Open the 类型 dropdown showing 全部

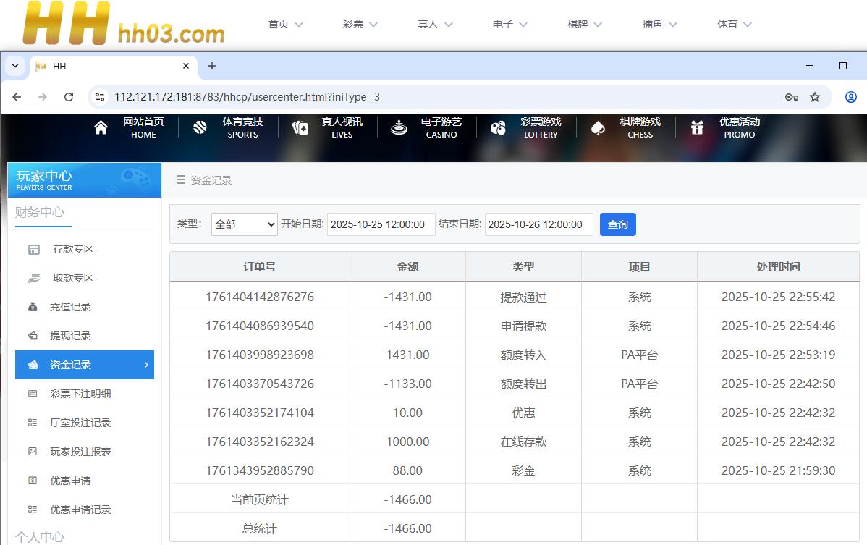pos(244,224)
